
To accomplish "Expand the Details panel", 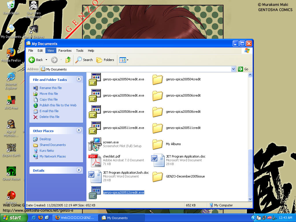I will [x=79, y=170].
